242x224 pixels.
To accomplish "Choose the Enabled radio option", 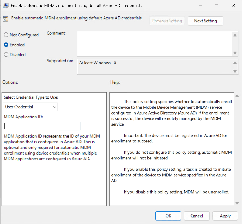I will [6, 45].
